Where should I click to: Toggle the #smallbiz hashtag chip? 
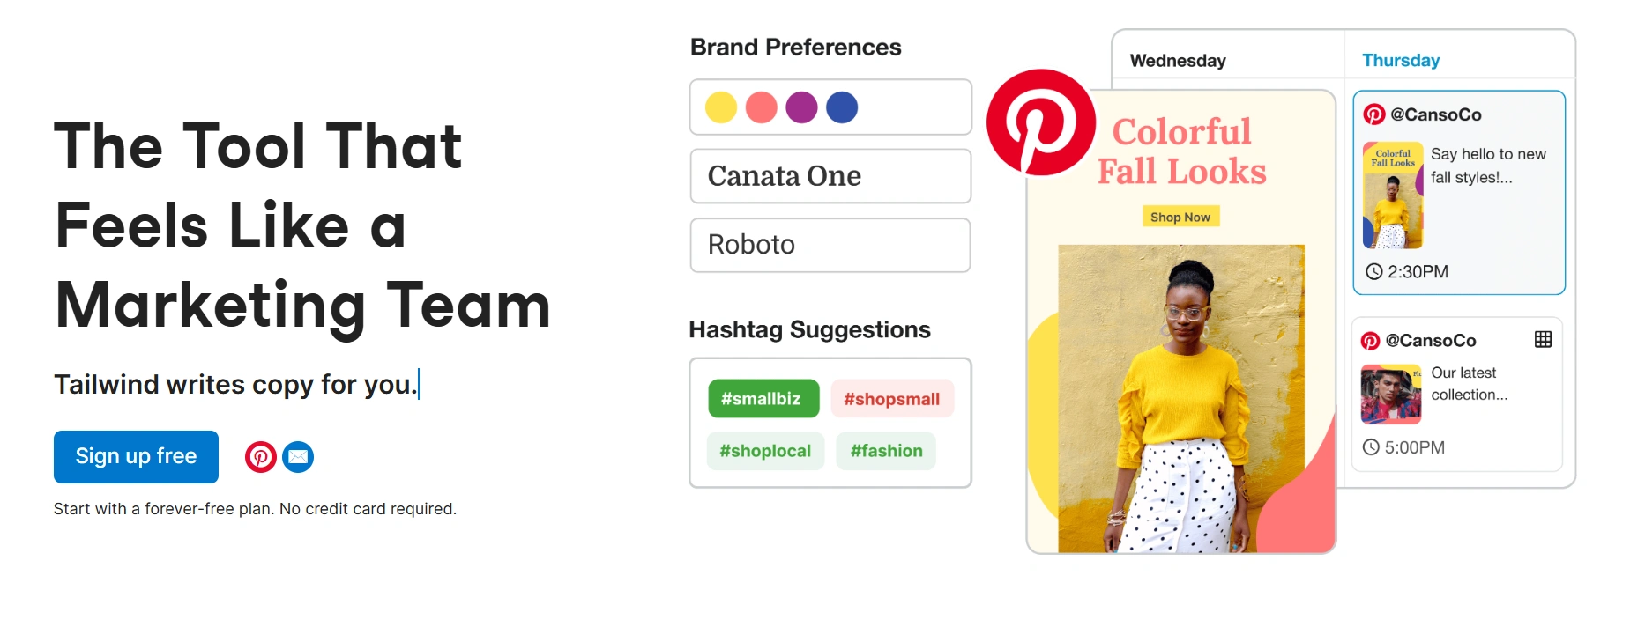pyautogui.click(x=763, y=399)
